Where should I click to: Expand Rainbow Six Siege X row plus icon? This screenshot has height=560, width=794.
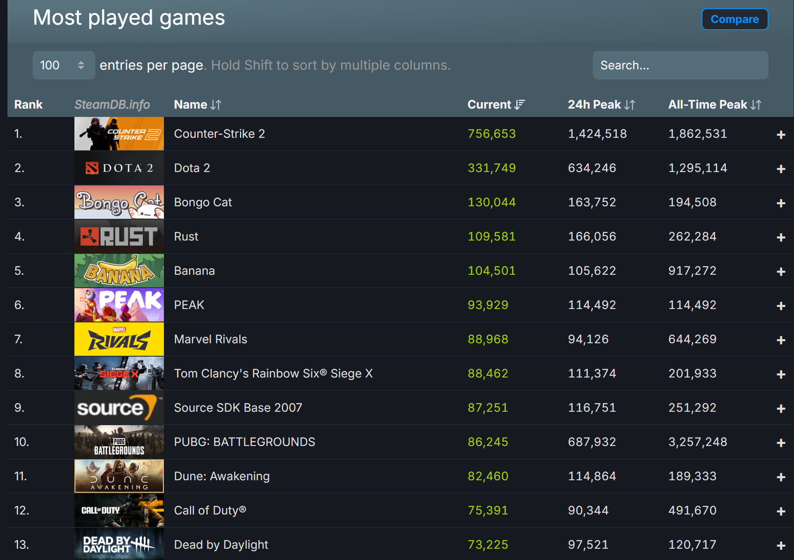click(781, 374)
